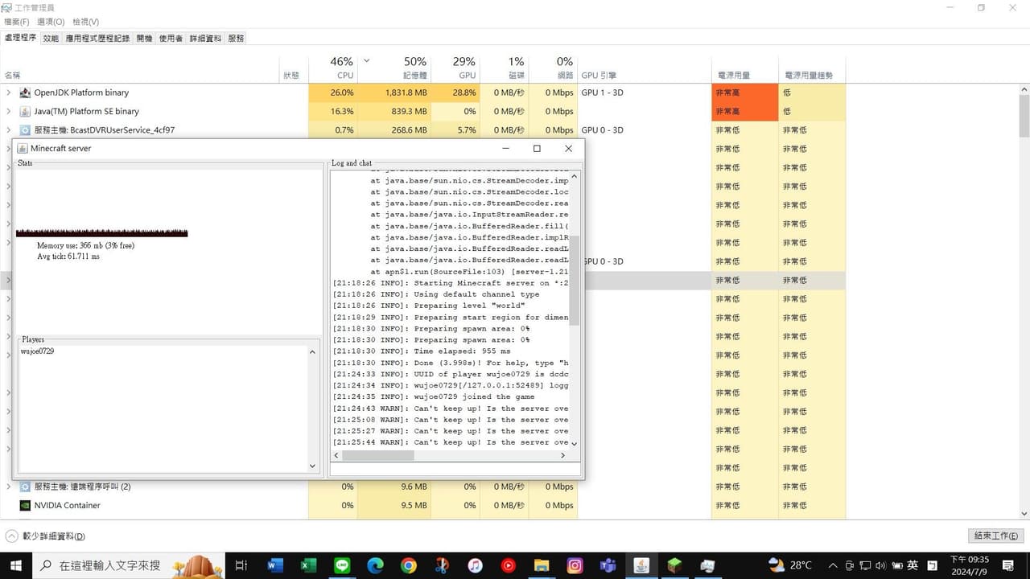Open LINE from the taskbar
Screen dimensions: 1030x579
(x=343, y=565)
